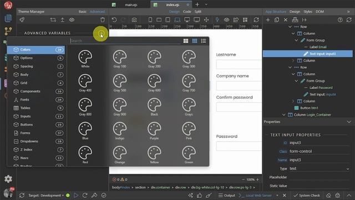Click the variable picker search field

coord(125,41)
